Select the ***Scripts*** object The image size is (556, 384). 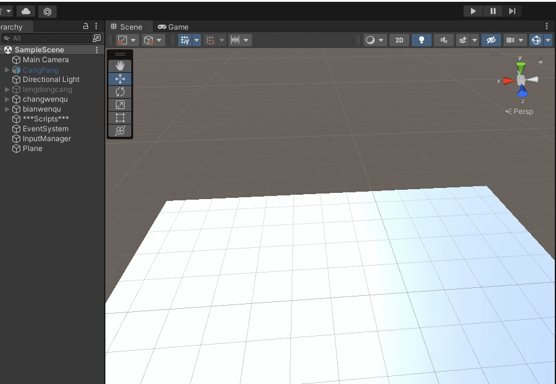[46, 119]
